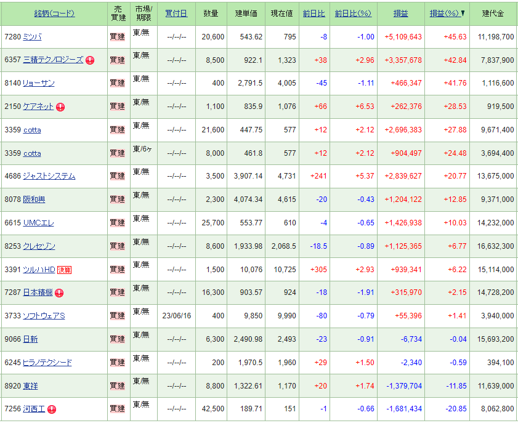Open the 日新 stock link
The image size is (518, 423).
tap(30, 339)
